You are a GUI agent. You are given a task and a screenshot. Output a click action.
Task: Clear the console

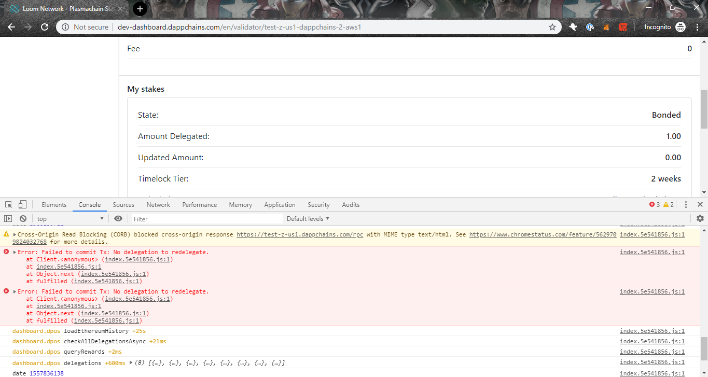[x=22, y=218]
